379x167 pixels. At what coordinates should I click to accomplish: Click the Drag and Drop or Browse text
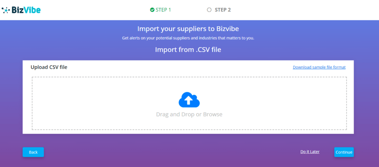tap(189, 115)
